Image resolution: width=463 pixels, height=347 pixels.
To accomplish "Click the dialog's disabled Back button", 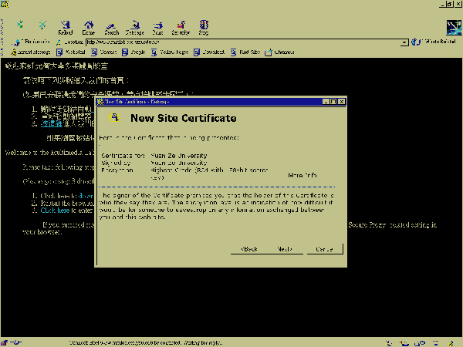I will tap(248, 249).
